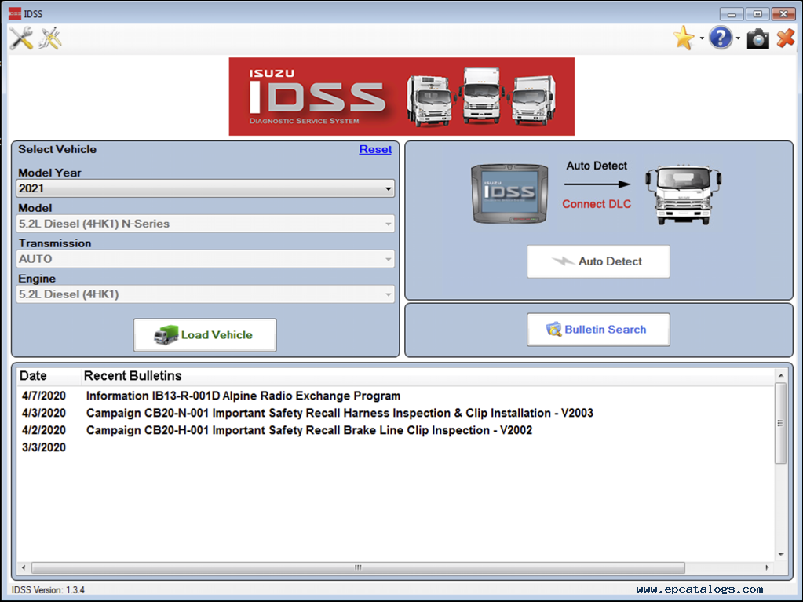
Task: Click the 4/2/2020 date cell
Action: [43, 431]
